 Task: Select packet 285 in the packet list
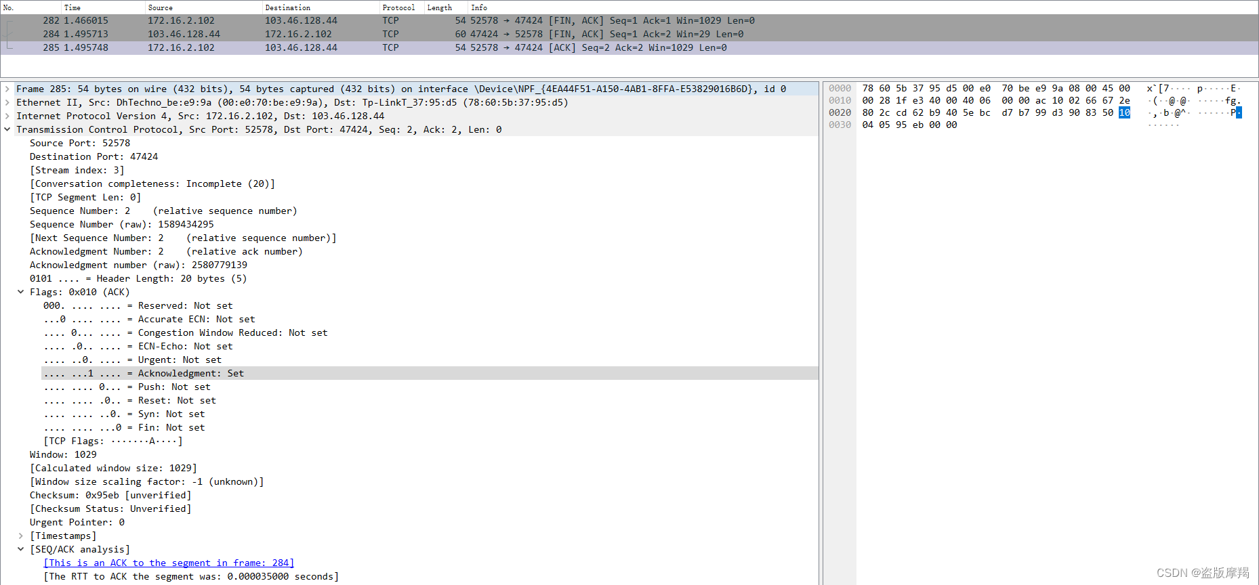(x=629, y=48)
